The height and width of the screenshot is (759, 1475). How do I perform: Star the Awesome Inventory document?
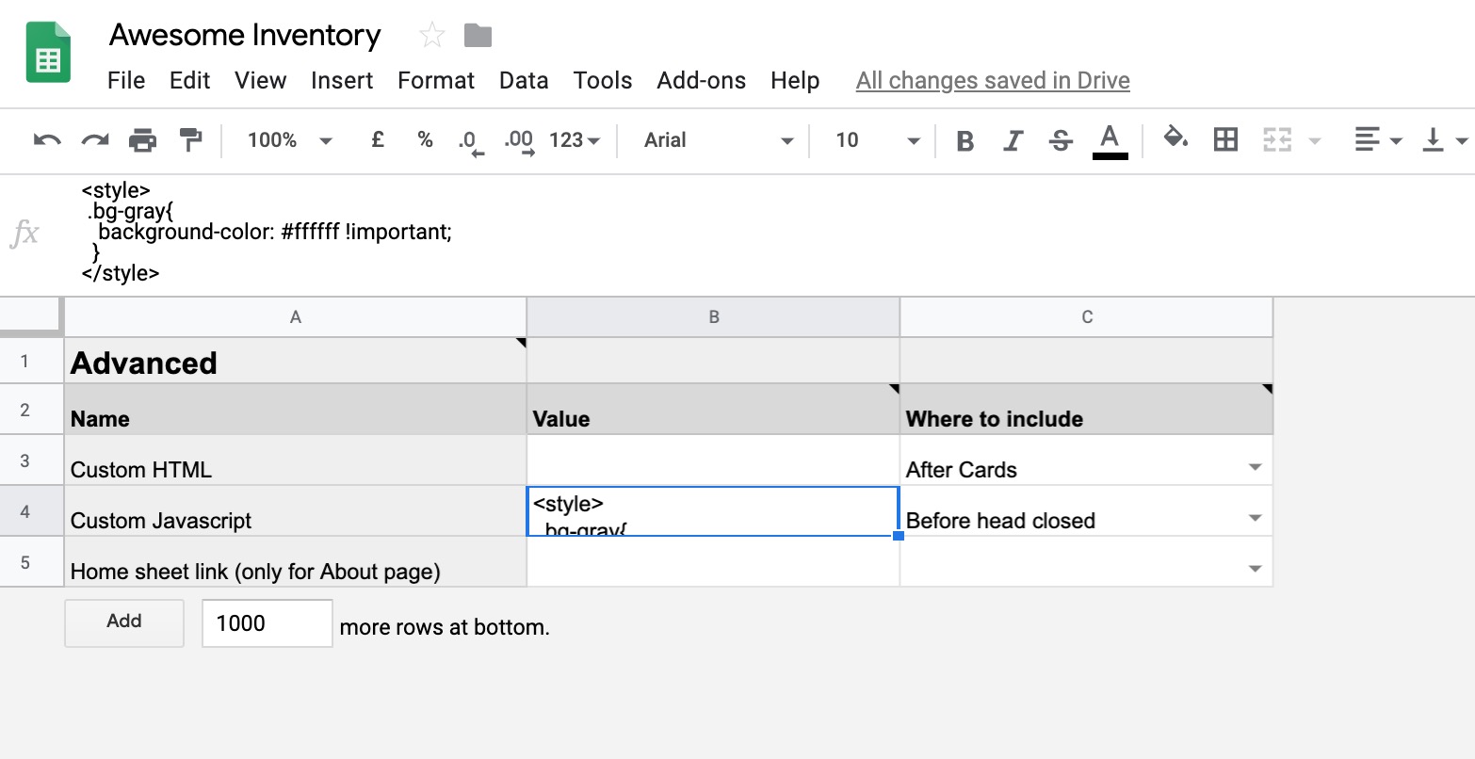[x=432, y=36]
